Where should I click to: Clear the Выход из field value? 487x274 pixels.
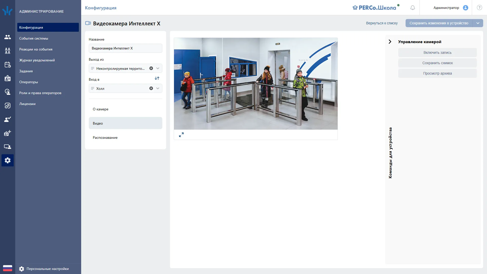tap(151, 68)
